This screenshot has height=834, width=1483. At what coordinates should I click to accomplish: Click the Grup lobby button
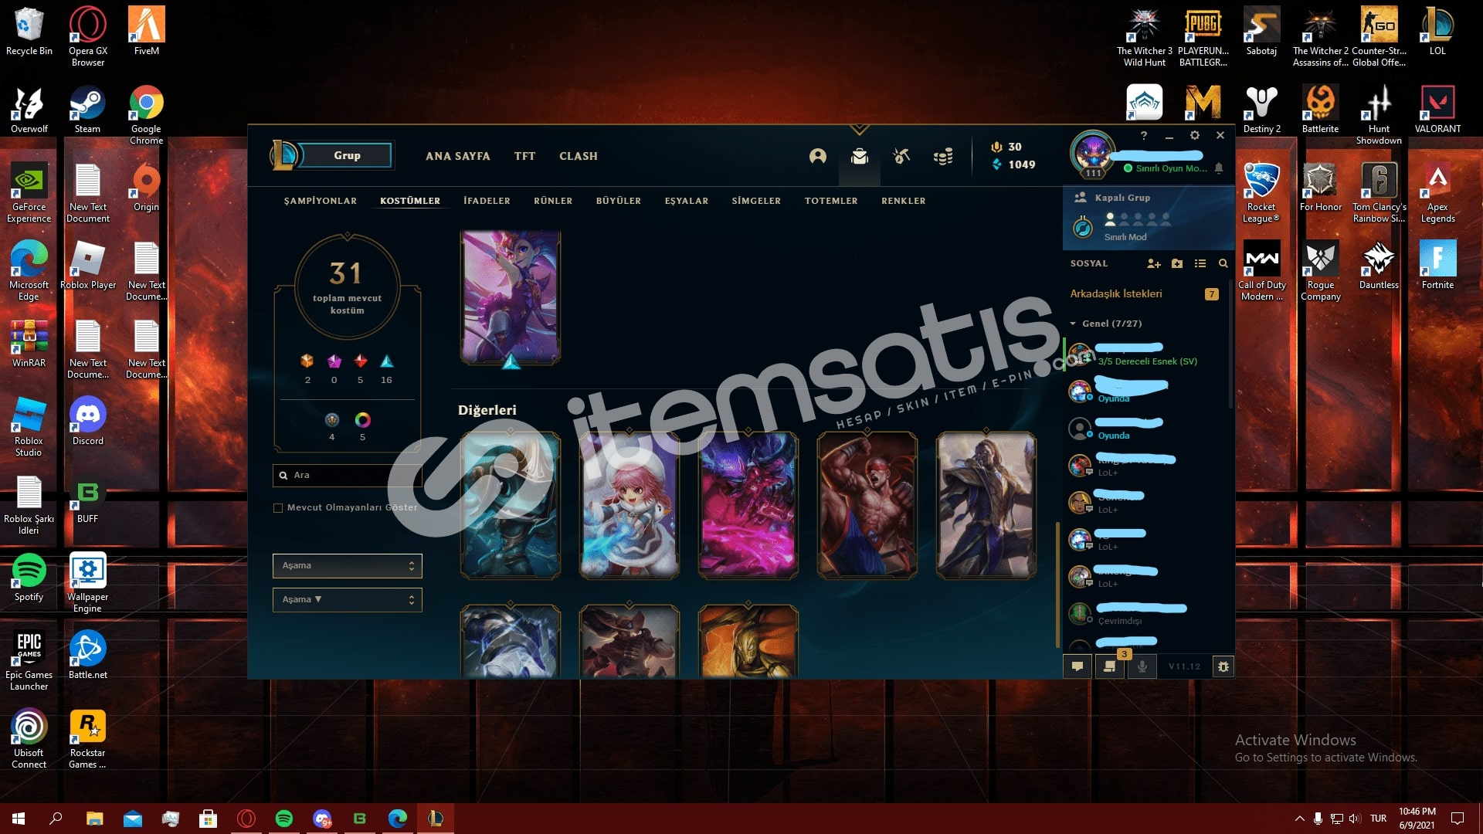pos(347,156)
